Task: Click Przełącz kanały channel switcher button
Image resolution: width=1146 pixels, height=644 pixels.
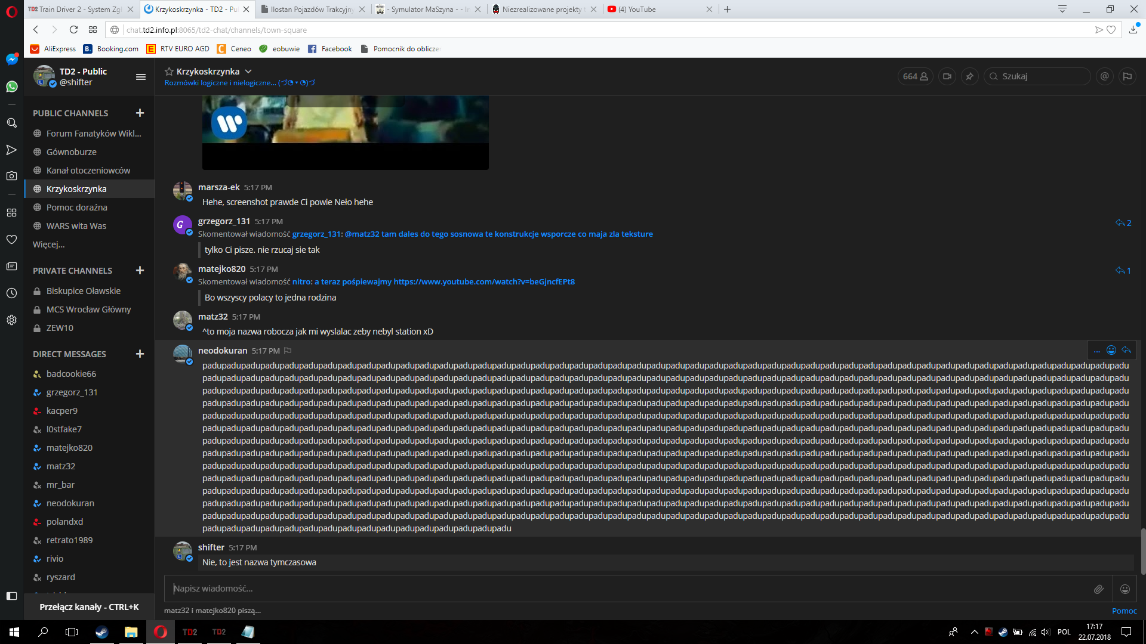Action: pos(89,607)
